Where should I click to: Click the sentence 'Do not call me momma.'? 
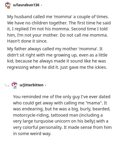[84, 35]
